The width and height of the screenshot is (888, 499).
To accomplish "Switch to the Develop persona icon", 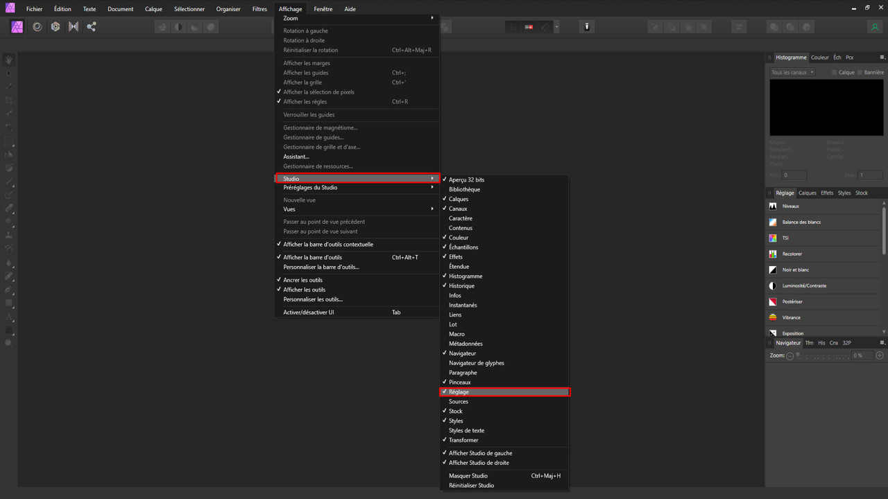I will 55,27.
